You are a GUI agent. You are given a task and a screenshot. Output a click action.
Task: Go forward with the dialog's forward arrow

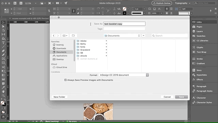coord(58,36)
